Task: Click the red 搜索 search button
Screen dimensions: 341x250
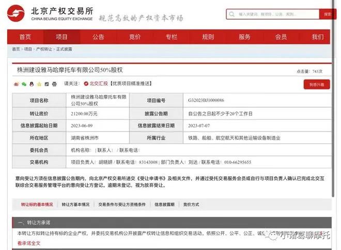Action: tap(327, 14)
